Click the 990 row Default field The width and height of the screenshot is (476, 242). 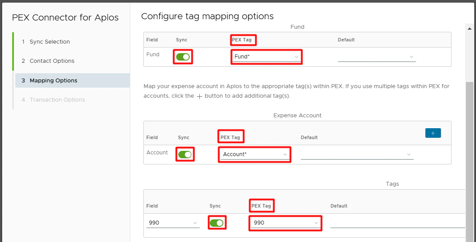398,223
